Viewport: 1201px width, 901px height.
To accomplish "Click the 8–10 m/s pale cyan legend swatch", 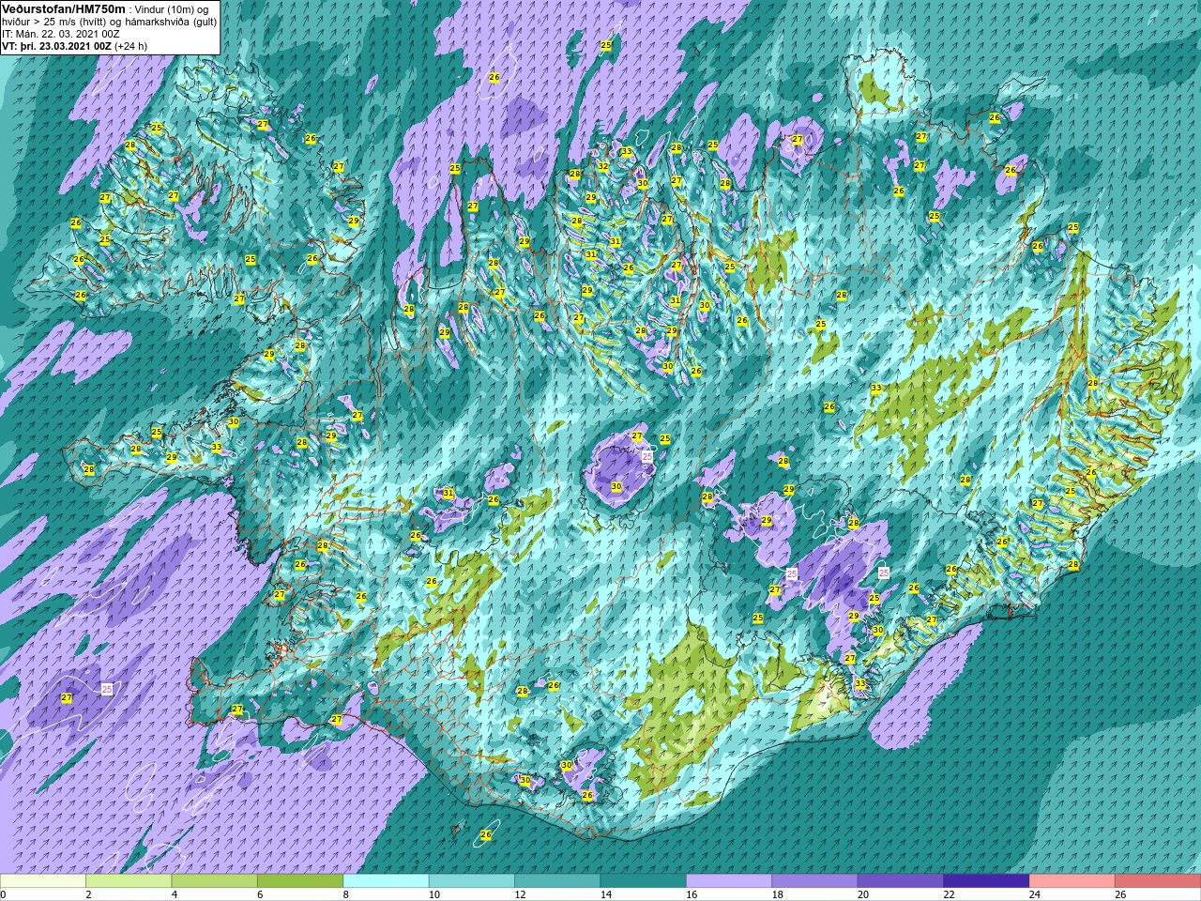I will 386,882.
